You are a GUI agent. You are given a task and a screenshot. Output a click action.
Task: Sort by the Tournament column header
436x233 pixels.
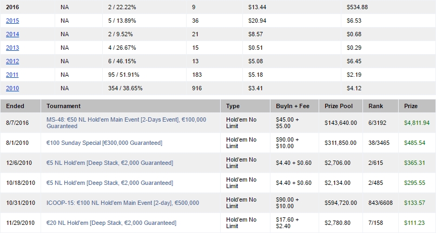(x=63, y=106)
